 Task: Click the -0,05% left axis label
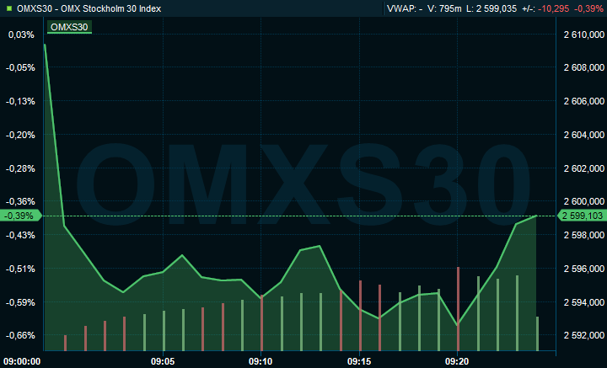20,67
